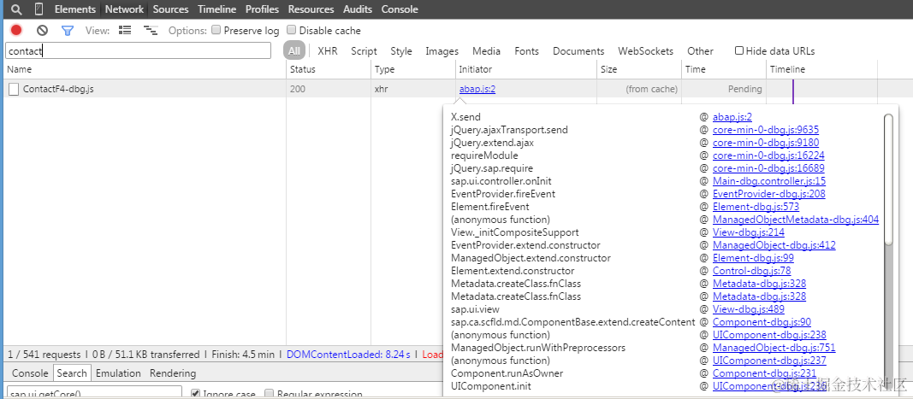Open the View-dbg.js:214 link
913x399 pixels.
coord(749,232)
